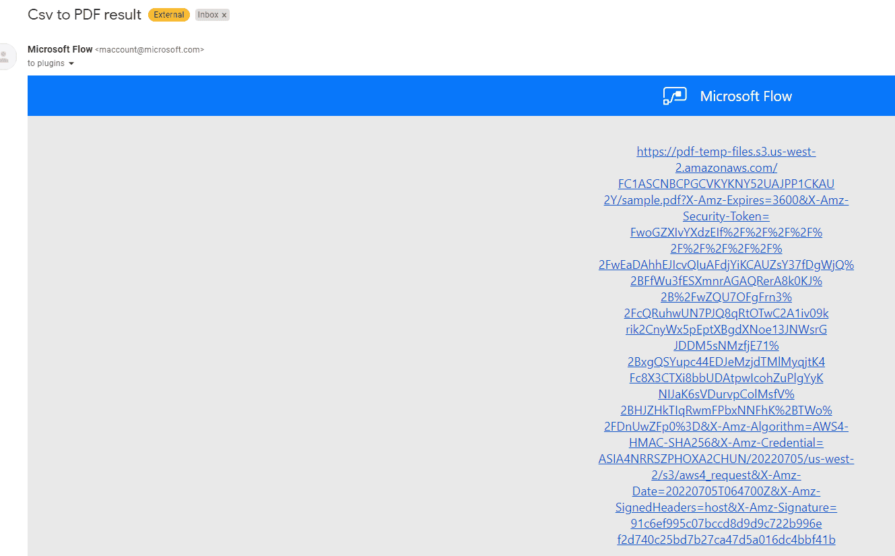Screen dimensions: 895x556
Task: Click the 'HMAC-SHA256&X-Amz-Credential=' link line
Action: (726, 442)
